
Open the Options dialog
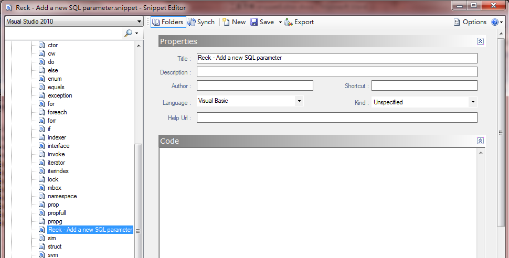(x=470, y=22)
